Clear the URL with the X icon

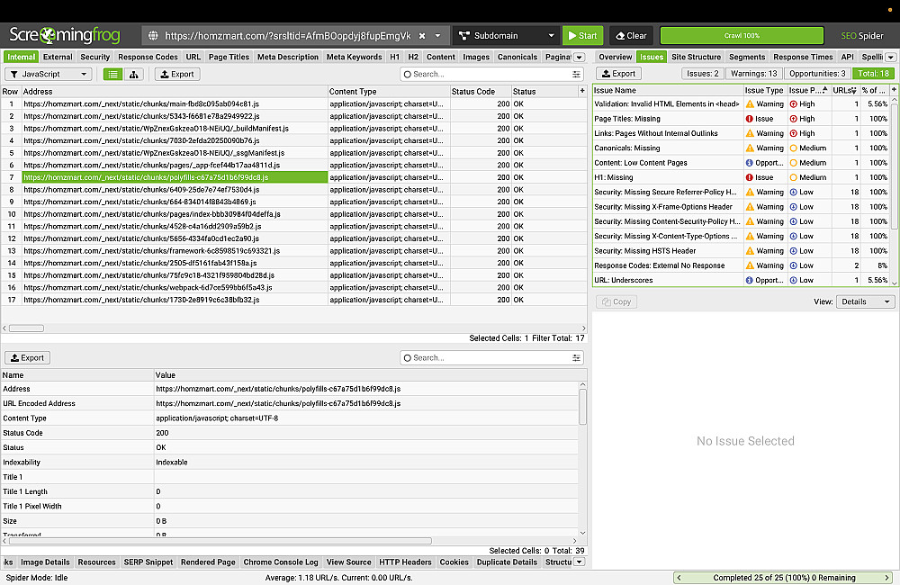pyautogui.click(x=422, y=36)
